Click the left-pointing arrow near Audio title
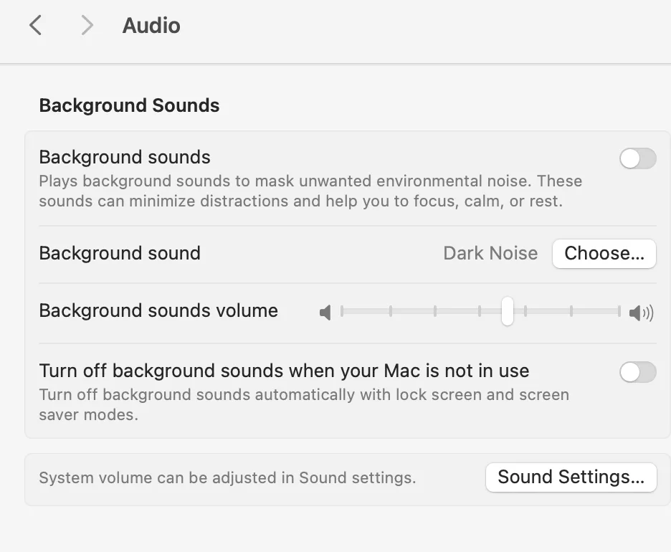671x552 pixels. click(x=35, y=24)
